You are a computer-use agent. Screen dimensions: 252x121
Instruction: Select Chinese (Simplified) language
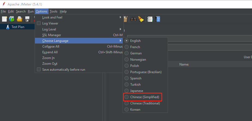[x=146, y=97]
